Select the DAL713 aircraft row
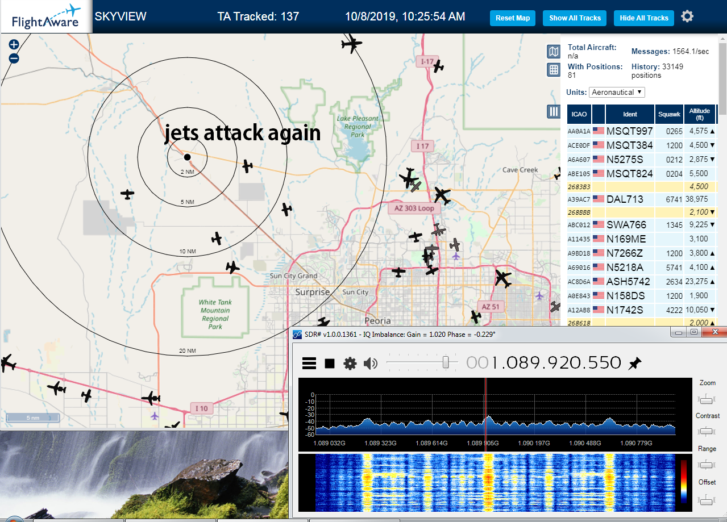Screen dimensions: 727x522 pyautogui.click(x=641, y=199)
